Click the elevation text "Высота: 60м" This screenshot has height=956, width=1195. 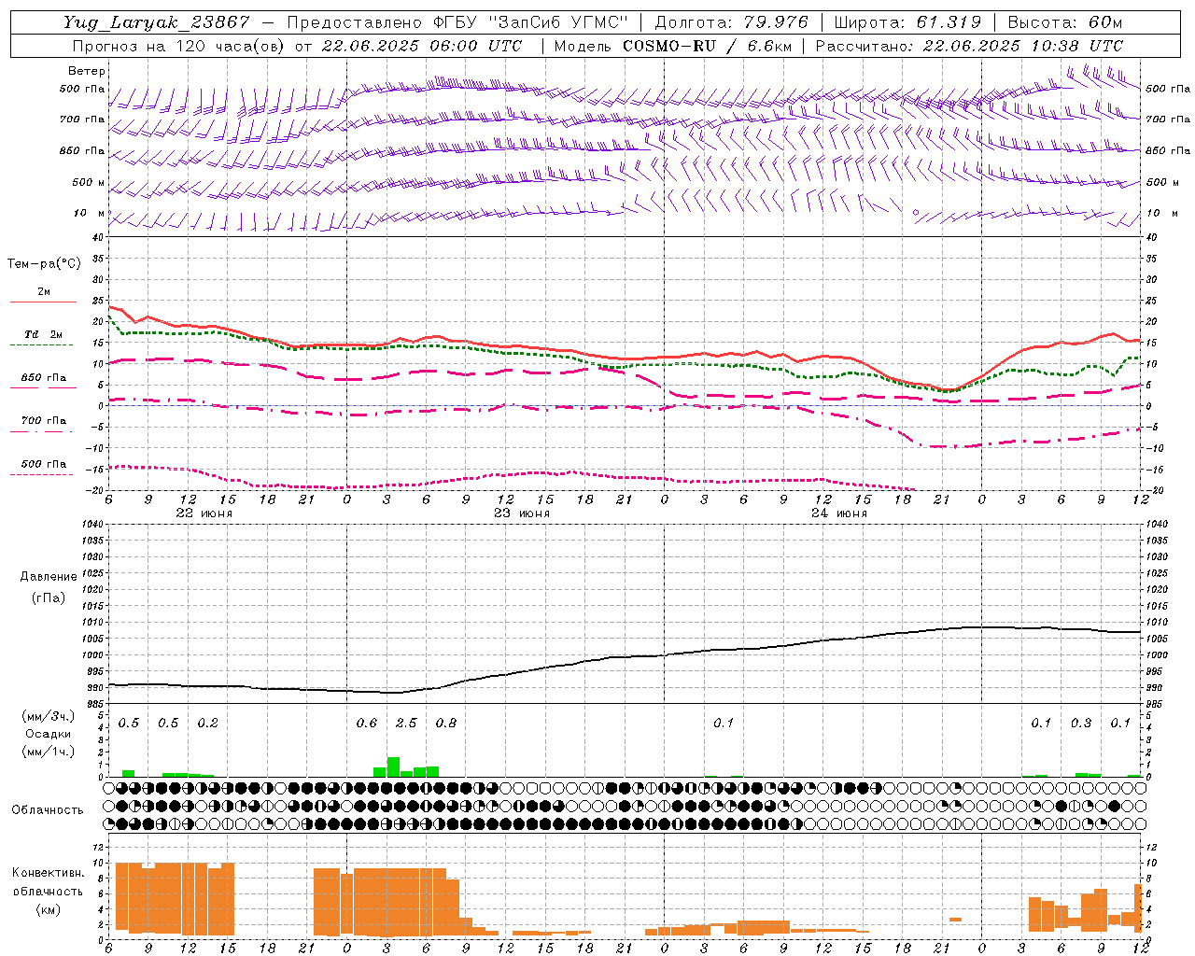point(1064,22)
